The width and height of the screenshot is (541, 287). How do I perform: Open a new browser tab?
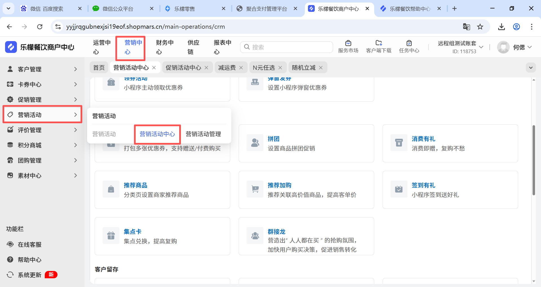454,9
